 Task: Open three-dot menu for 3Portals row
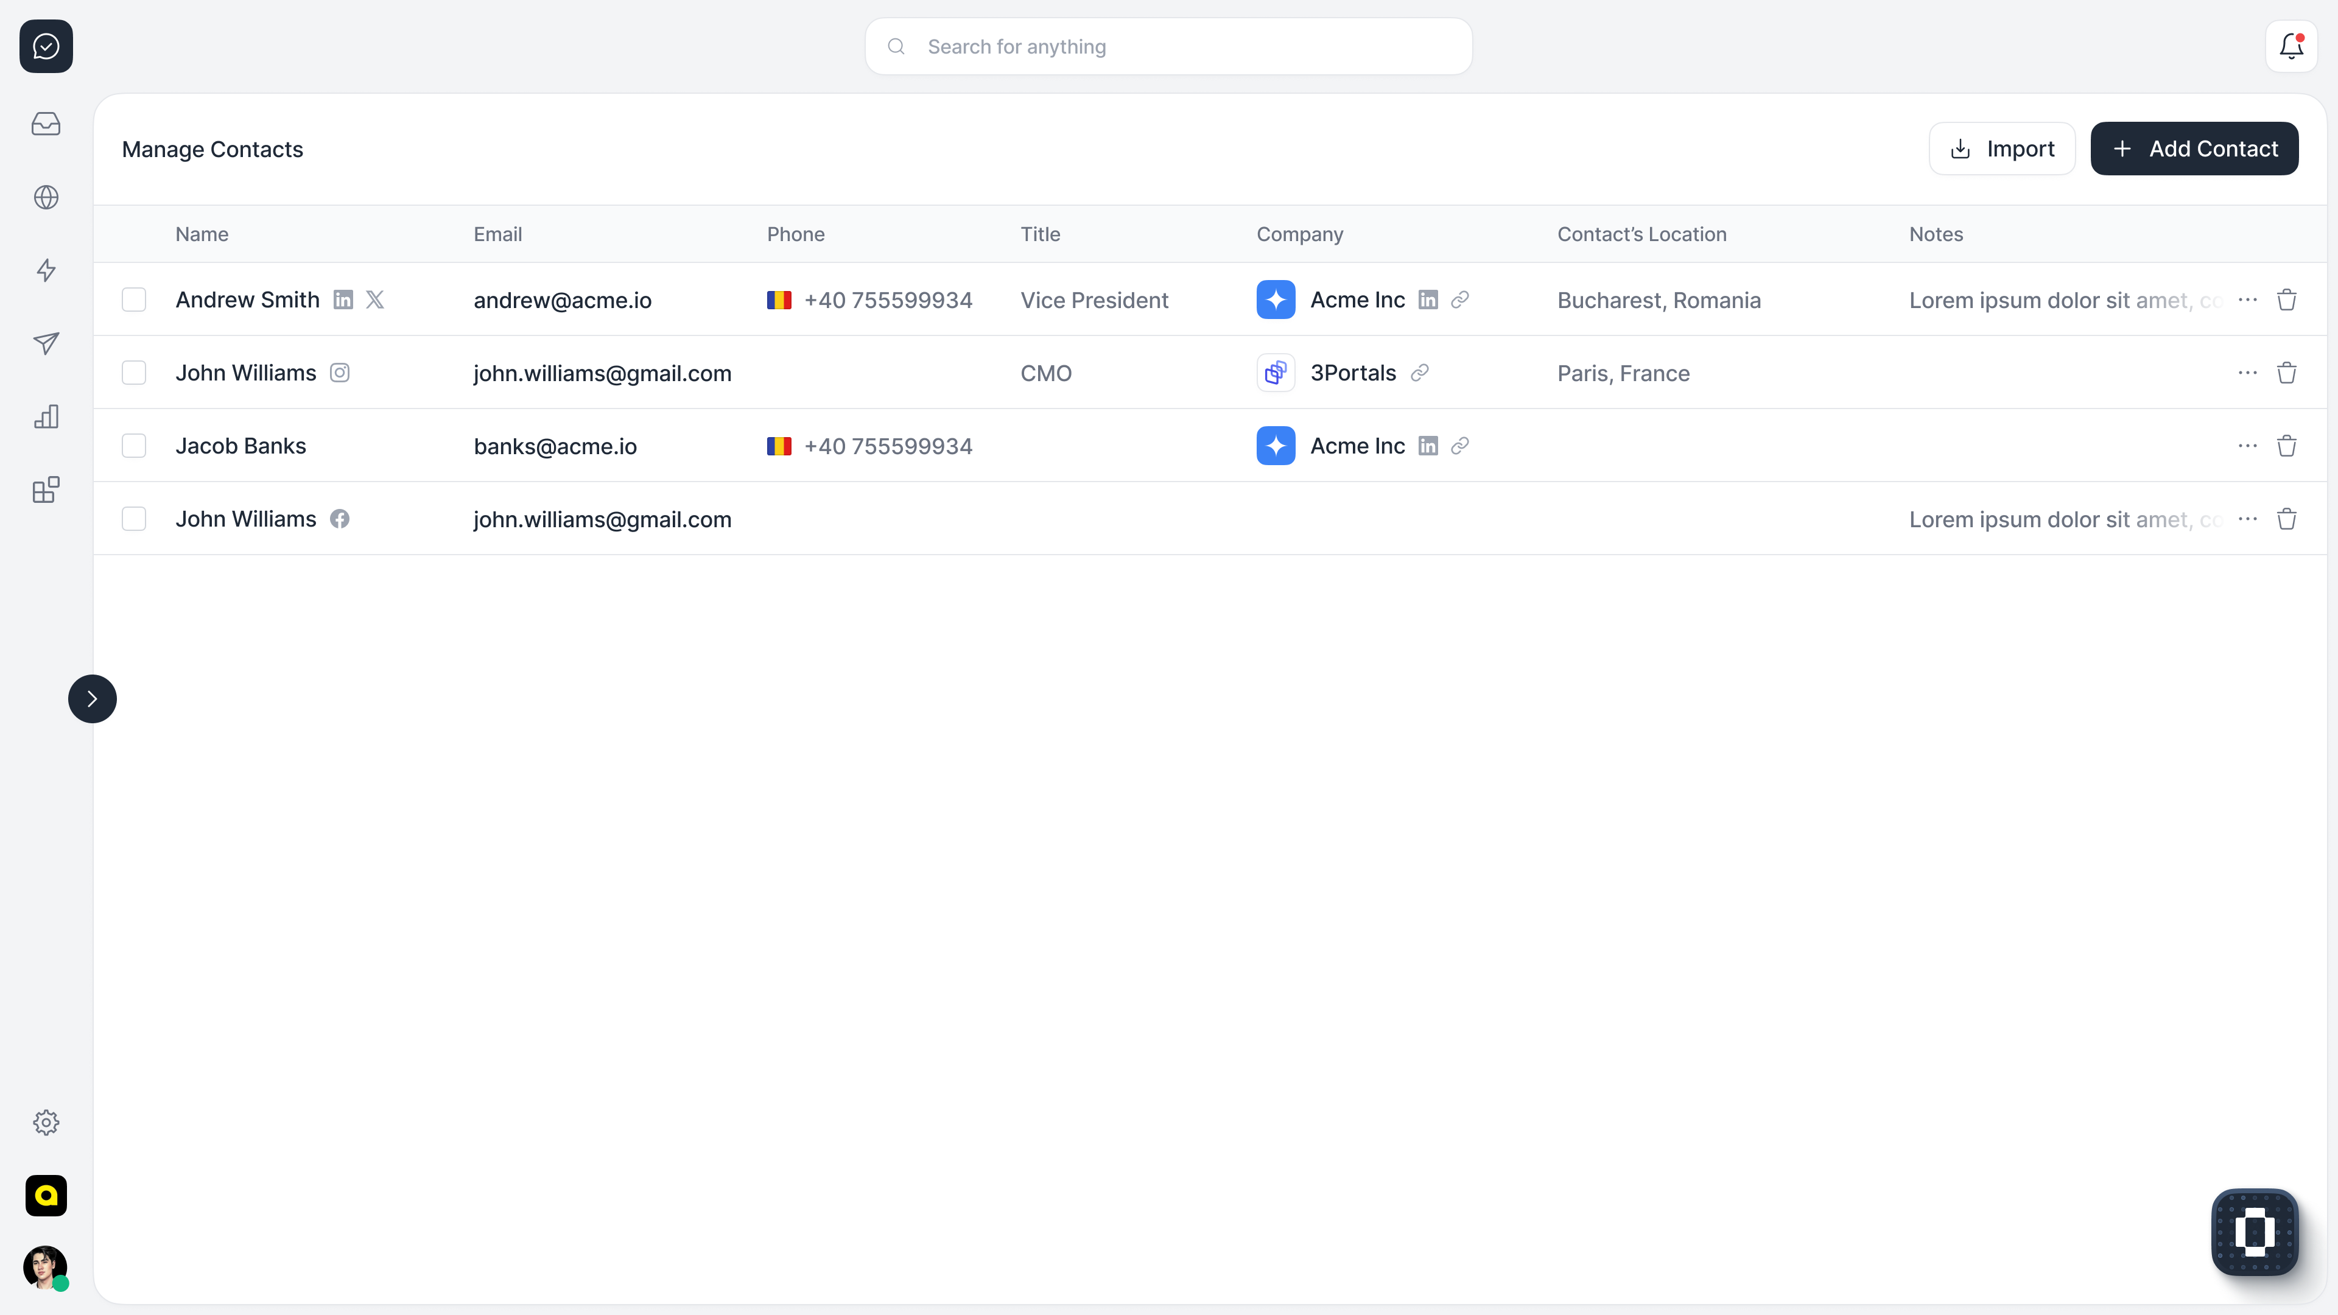(x=2247, y=373)
